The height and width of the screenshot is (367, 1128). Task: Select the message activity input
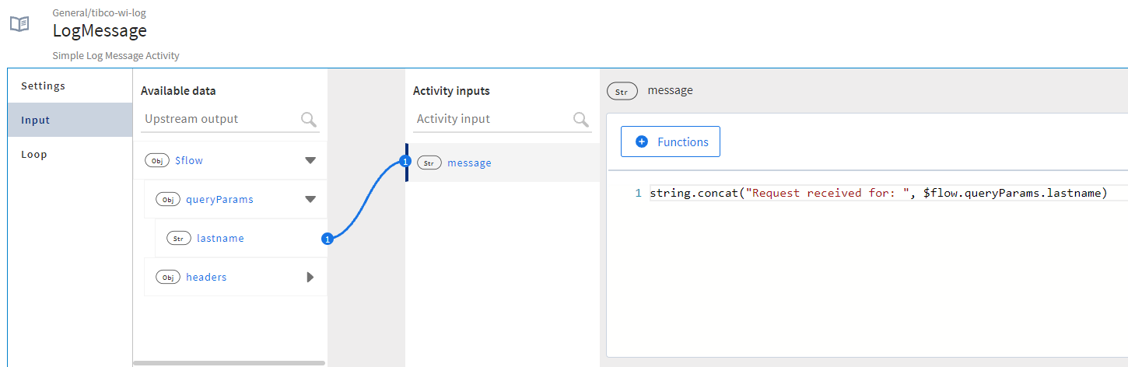469,163
